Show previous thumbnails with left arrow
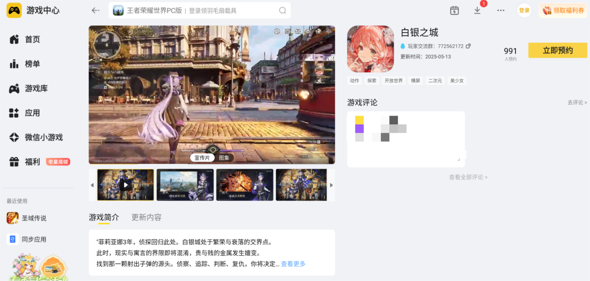The height and width of the screenshot is (281, 590). (92, 185)
